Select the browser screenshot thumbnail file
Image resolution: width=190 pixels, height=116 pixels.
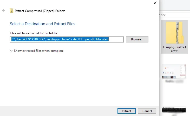(174, 71)
